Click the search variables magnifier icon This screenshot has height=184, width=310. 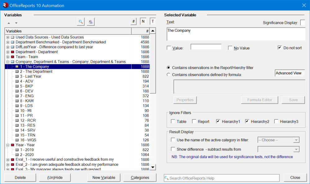tap(80, 21)
